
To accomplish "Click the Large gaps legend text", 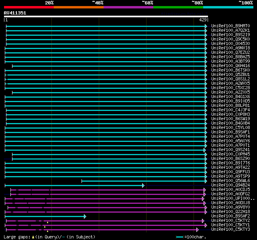I will pyautogui.click(x=49, y=237).
